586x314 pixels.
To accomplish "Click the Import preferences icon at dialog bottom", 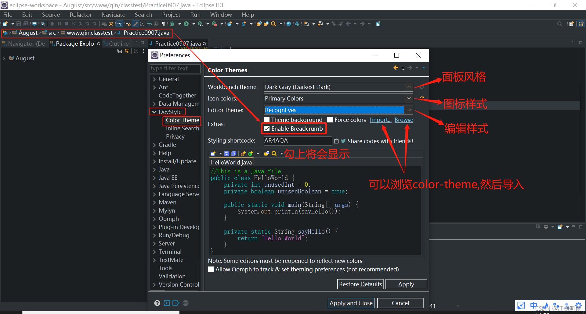I will point(167,303).
